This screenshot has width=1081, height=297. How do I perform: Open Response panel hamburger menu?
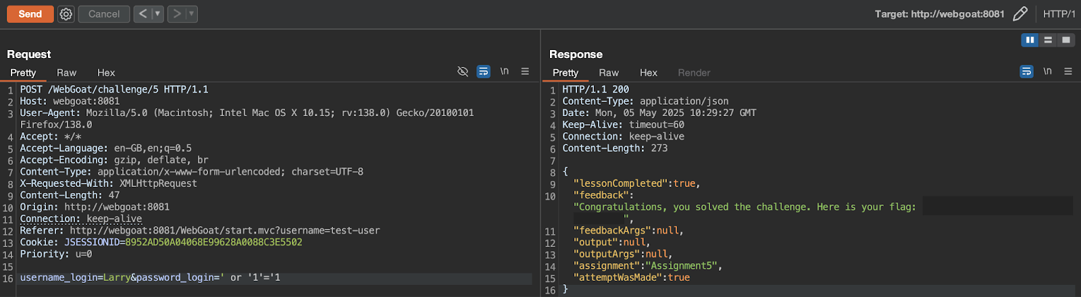(1068, 71)
